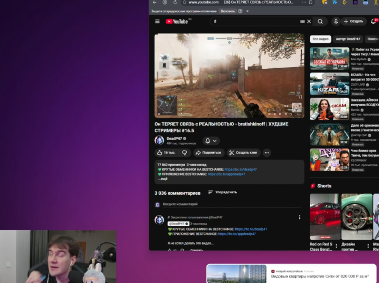Open address bar three-dot menu
Screen dimensions: 379x283
304,2
